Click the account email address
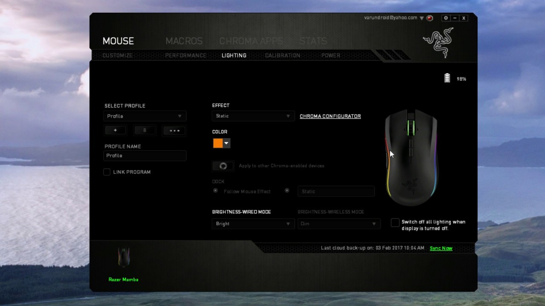Image resolution: width=545 pixels, height=306 pixels. tap(390, 18)
